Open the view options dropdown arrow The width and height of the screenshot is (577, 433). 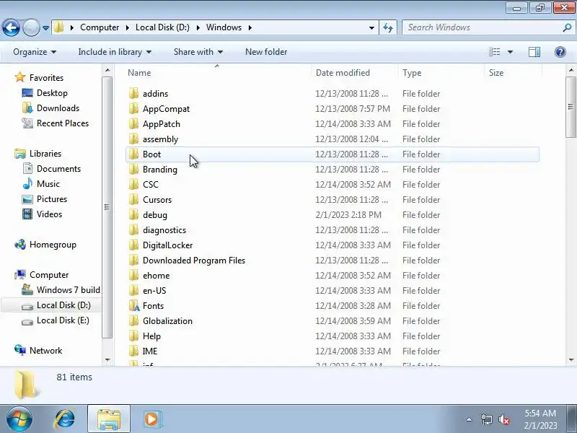point(510,52)
